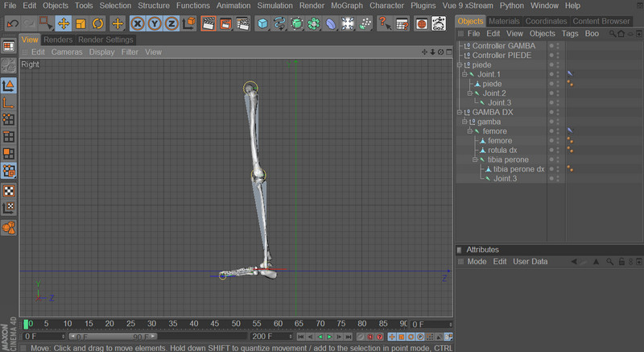Collapse the GAMBA DX hierarchy
This screenshot has width=644, height=352.
460,112
